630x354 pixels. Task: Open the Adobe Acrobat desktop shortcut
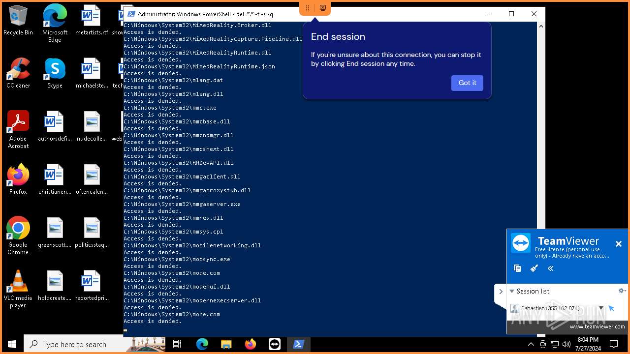(x=18, y=130)
